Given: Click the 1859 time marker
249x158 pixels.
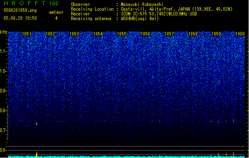Looking at the screenshot, I should [216, 34].
